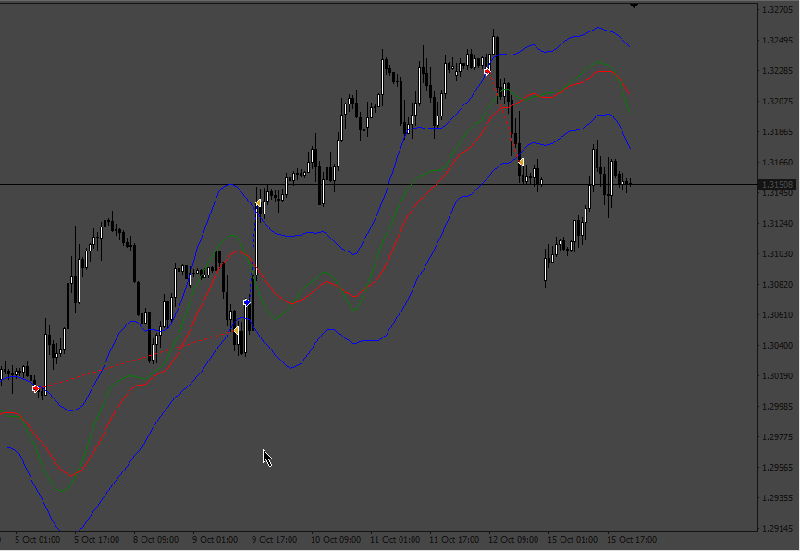Click the red sell arrow near 5 Oct 01:00

(x=35, y=388)
